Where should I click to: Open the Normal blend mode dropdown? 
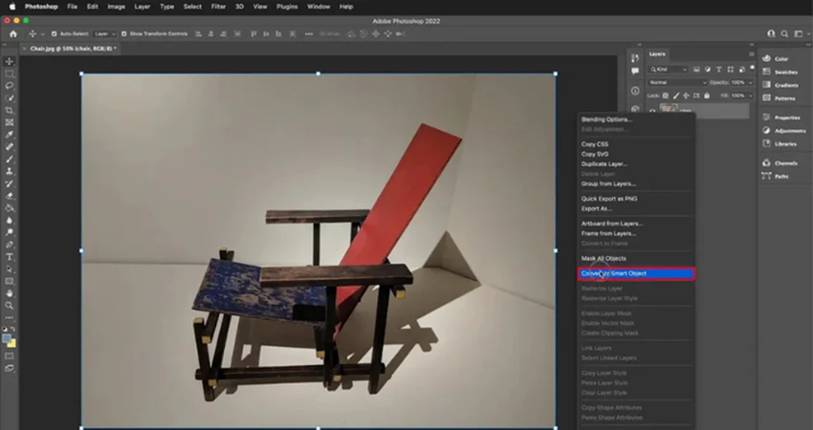pos(677,82)
